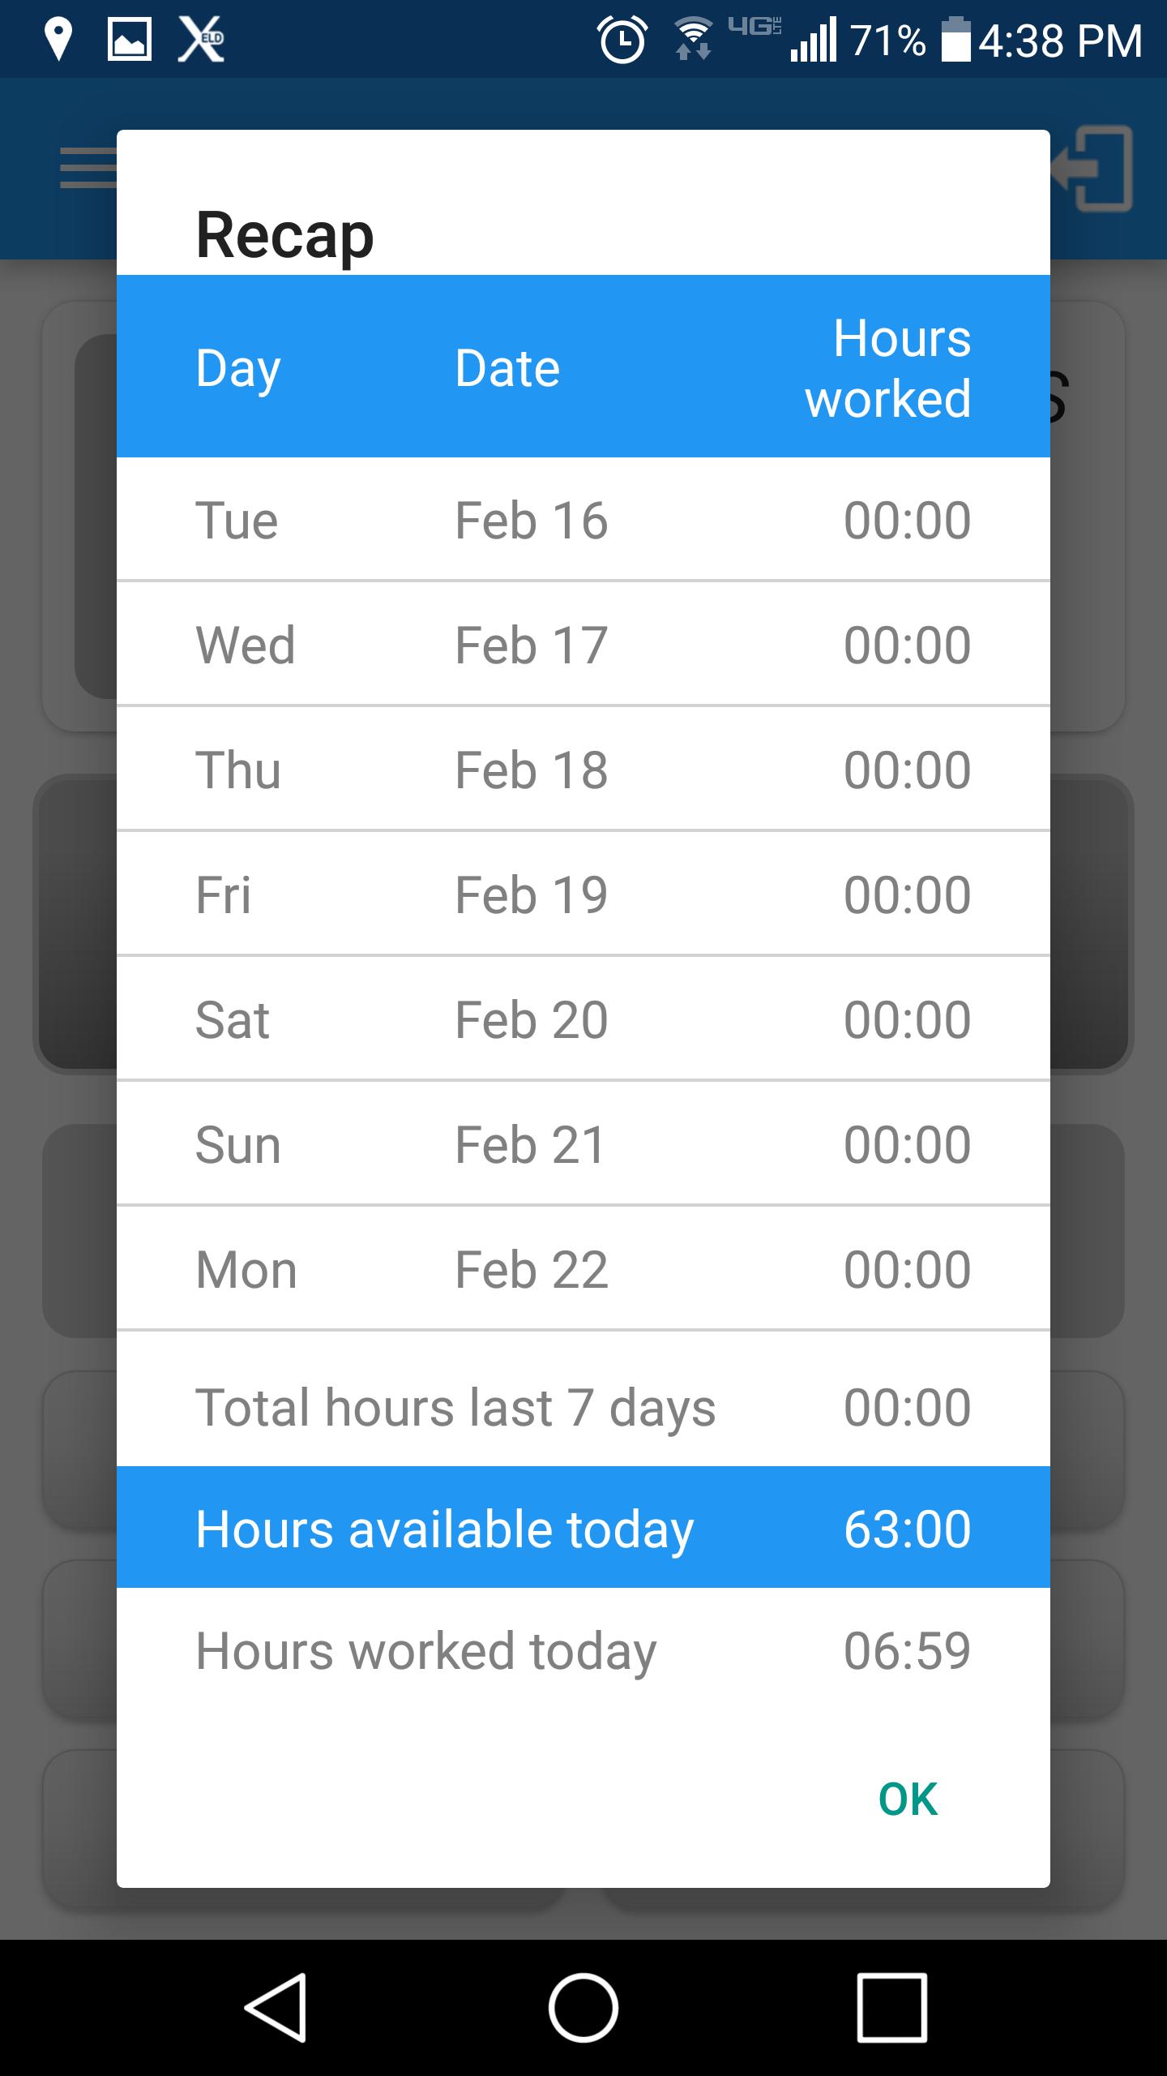Tap the battery status icon
This screenshot has height=2076, width=1167.
(956, 41)
